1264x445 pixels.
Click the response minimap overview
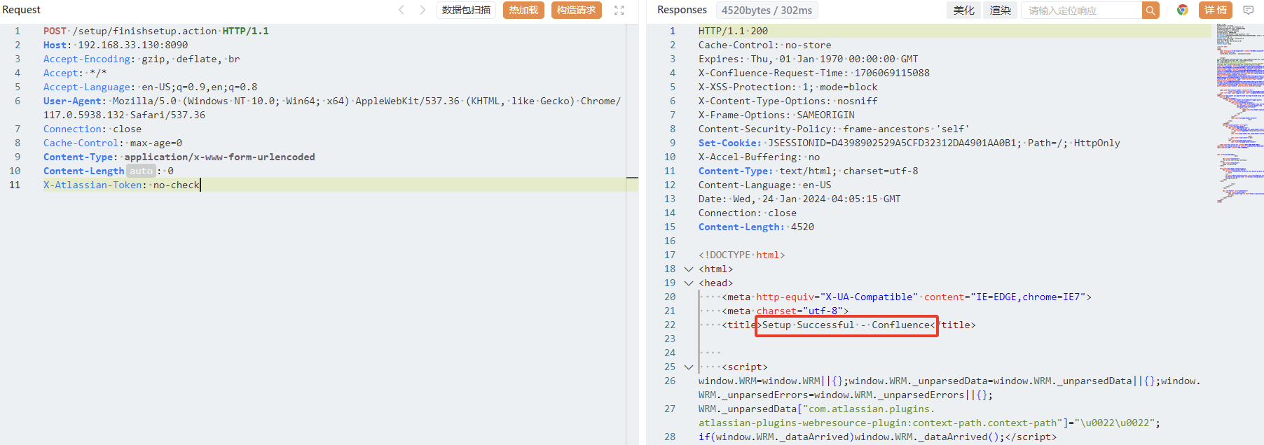point(1239,112)
